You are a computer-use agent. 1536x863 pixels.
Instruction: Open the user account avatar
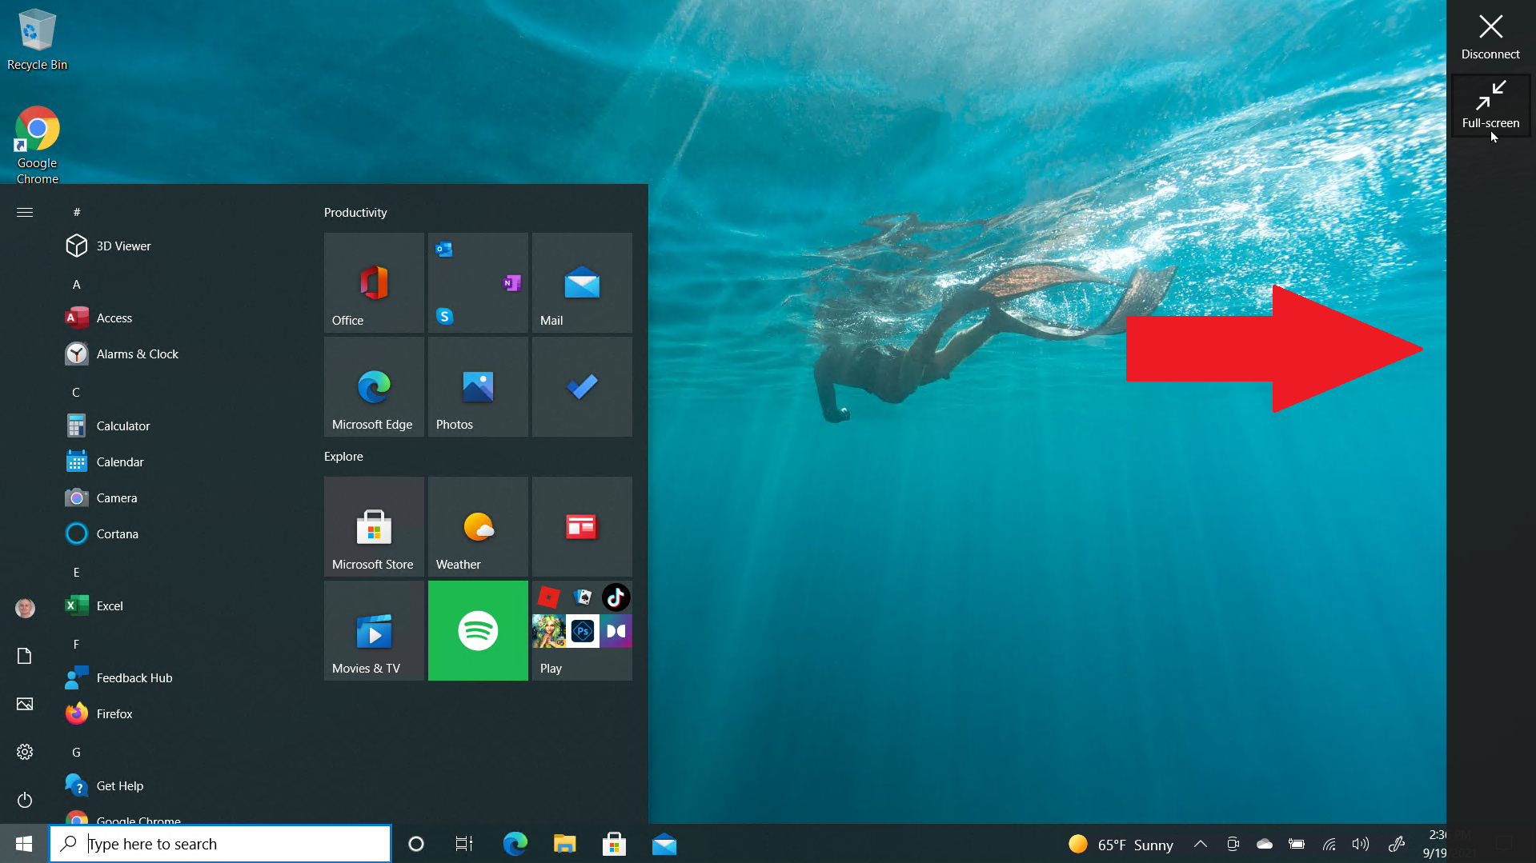25,608
